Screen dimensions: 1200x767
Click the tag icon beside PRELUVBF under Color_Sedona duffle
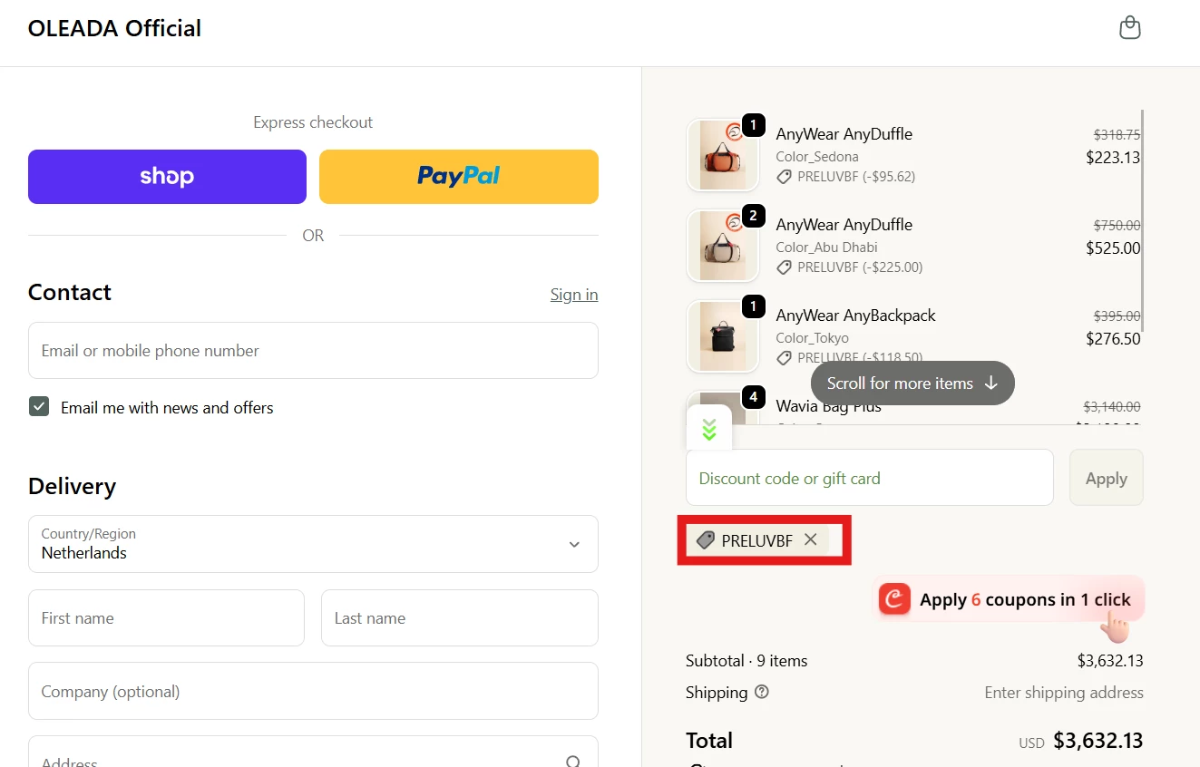[784, 177]
